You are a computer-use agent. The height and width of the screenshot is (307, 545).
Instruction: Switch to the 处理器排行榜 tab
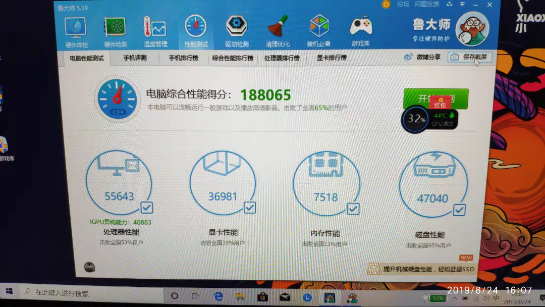click(x=282, y=58)
